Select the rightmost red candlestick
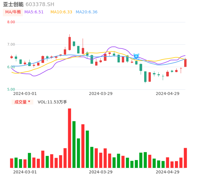 pyautogui.click(x=185, y=63)
